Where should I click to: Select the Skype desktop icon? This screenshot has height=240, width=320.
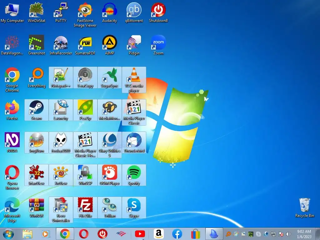point(134,207)
